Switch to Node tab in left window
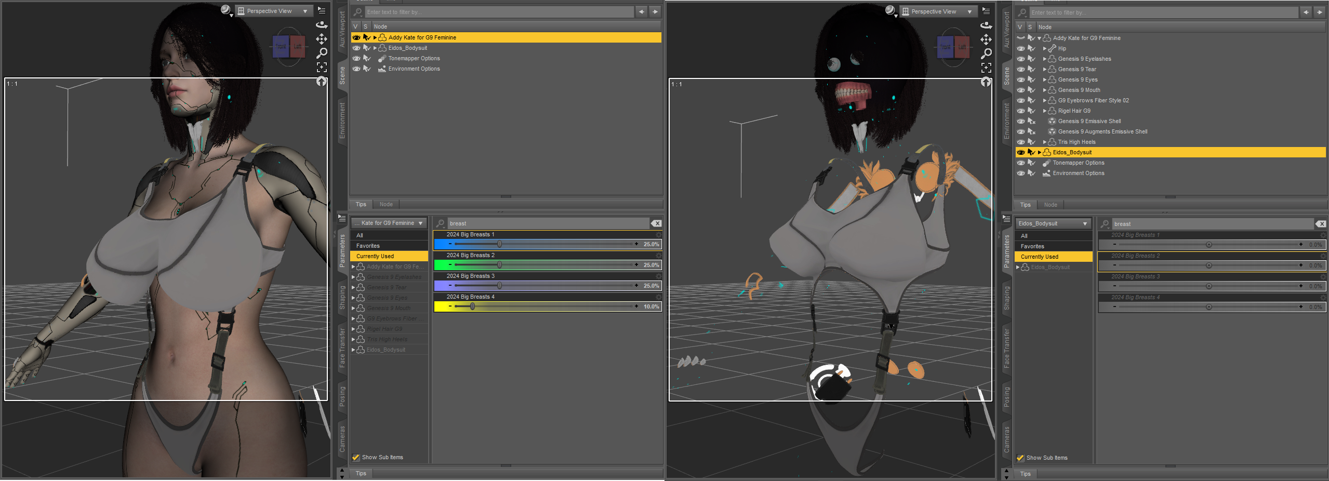Image resolution: width=1329 pixels, height=481 pixels. pos(386,204)
